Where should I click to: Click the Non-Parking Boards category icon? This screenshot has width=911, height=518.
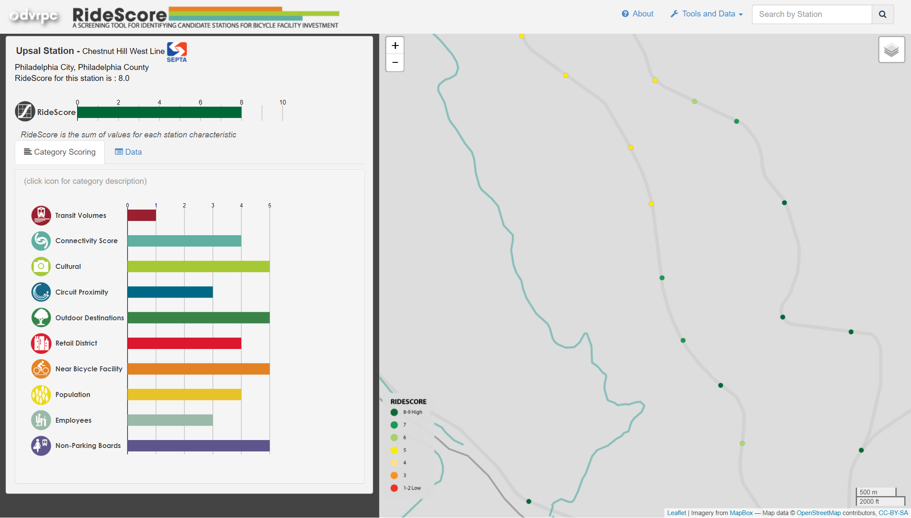click(41, 446)
